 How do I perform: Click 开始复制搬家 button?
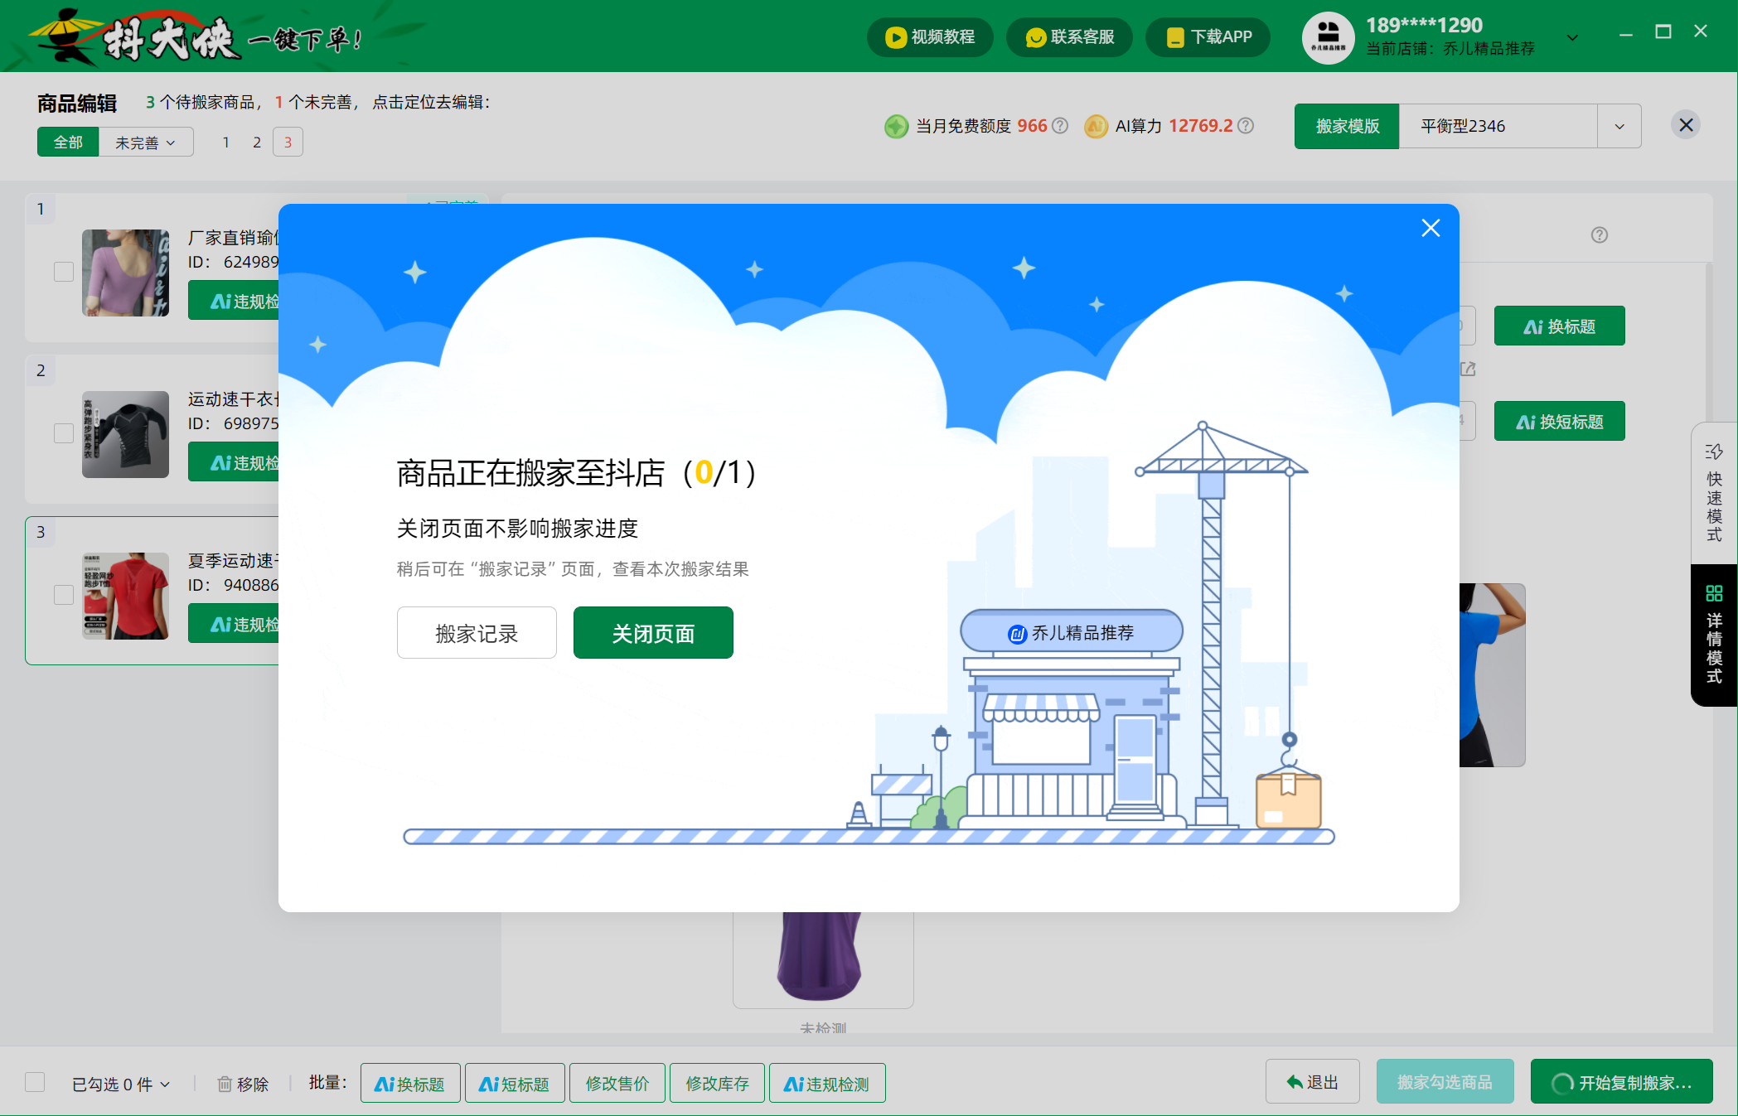[1622, 1081]
